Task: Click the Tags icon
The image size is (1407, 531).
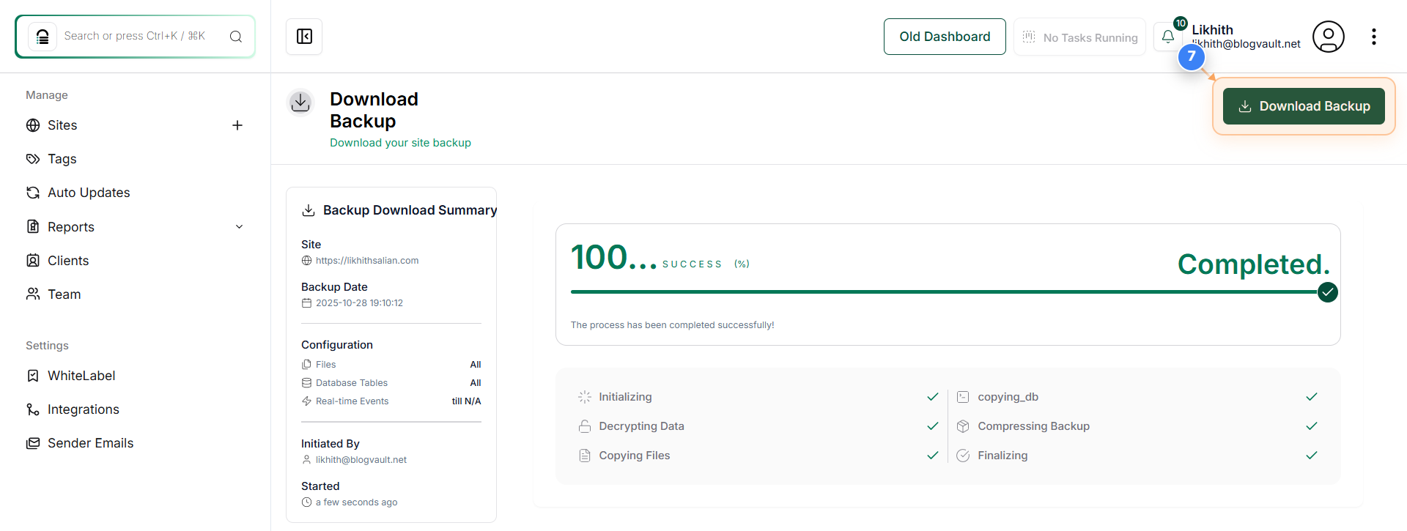Action: click(33, 159)
